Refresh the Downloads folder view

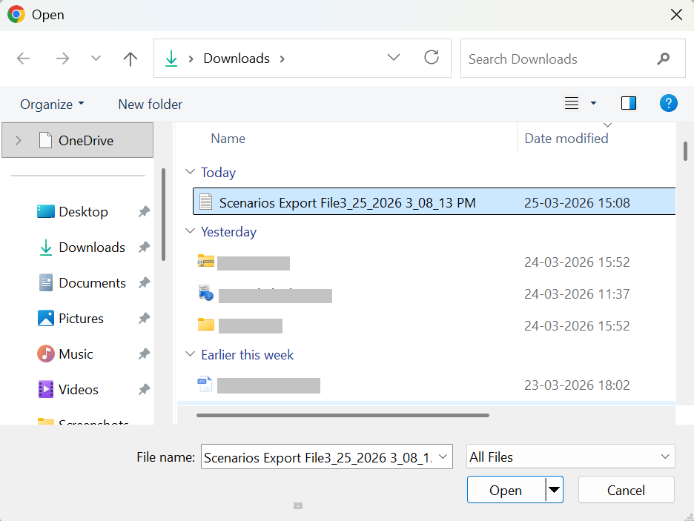pyautogui.click(x=432, y=58)
